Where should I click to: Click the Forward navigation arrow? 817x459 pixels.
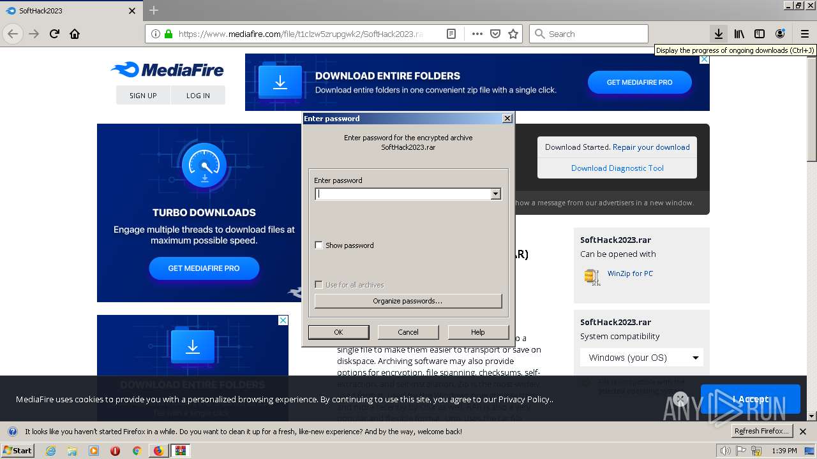[34, 34]
